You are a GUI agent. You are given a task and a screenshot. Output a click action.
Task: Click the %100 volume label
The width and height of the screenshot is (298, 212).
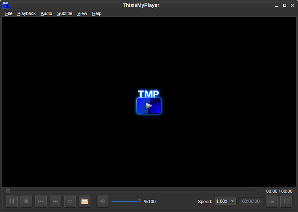click(150, 202)
